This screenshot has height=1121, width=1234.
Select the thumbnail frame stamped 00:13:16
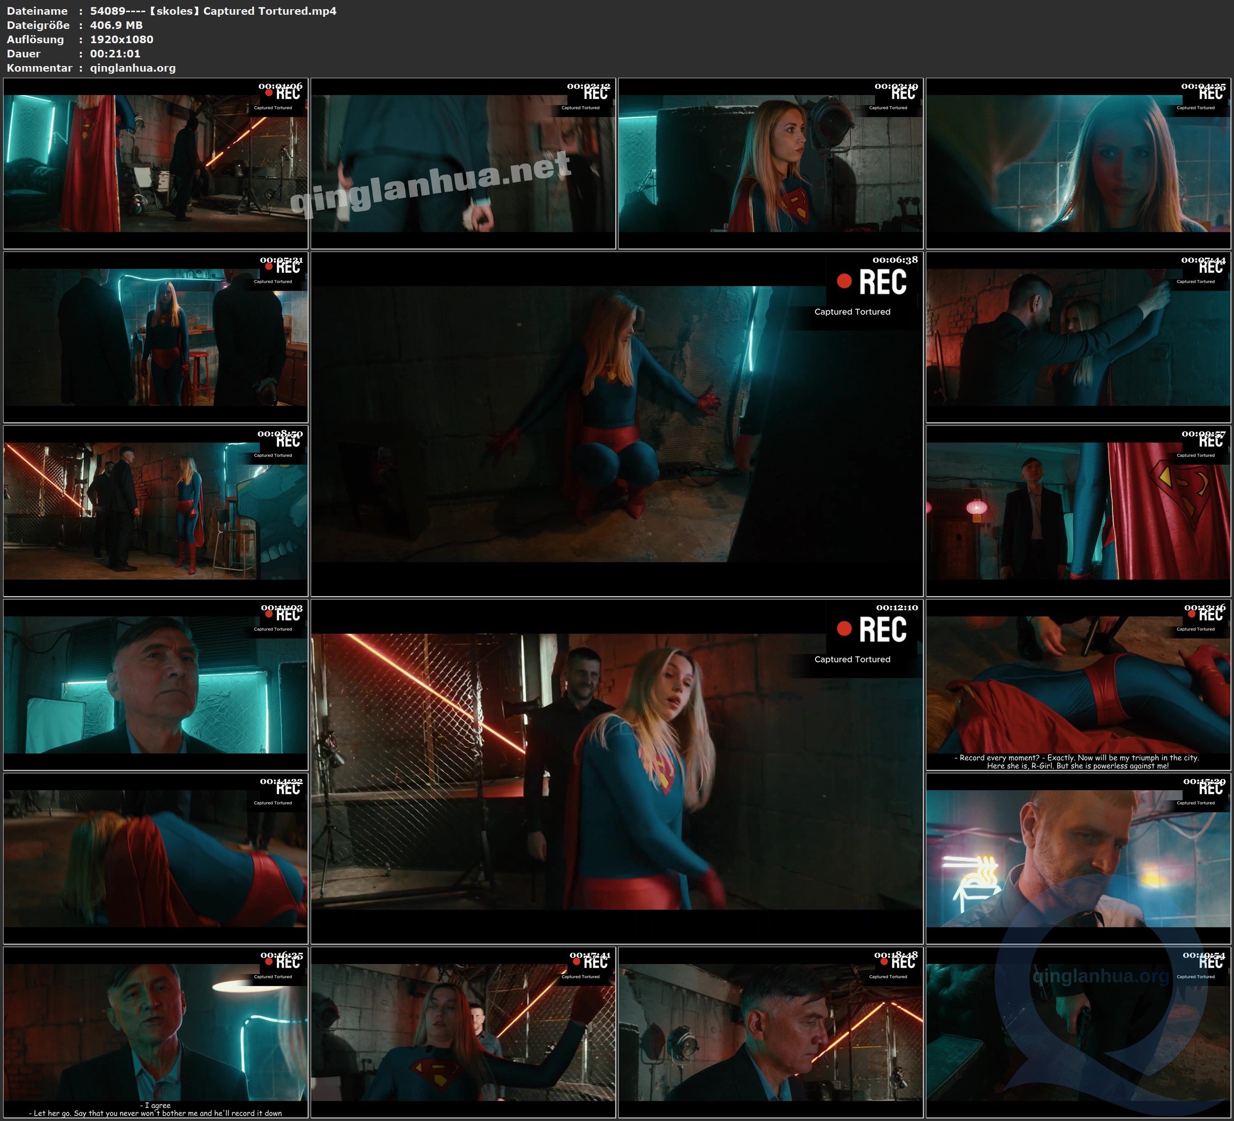pos(1078,684)
